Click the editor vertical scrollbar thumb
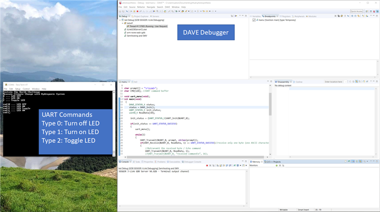The width and height of the screenshot is (380, 212). click(x=270, y=104)
